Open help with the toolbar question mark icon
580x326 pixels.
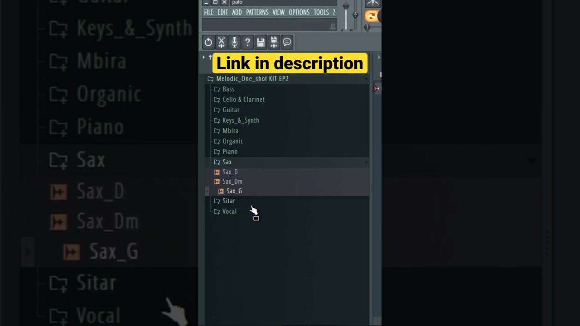coord(247,42)
